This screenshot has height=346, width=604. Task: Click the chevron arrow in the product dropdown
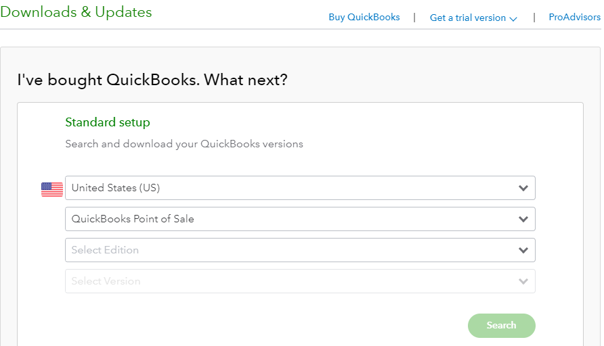[x=523, y=219]
